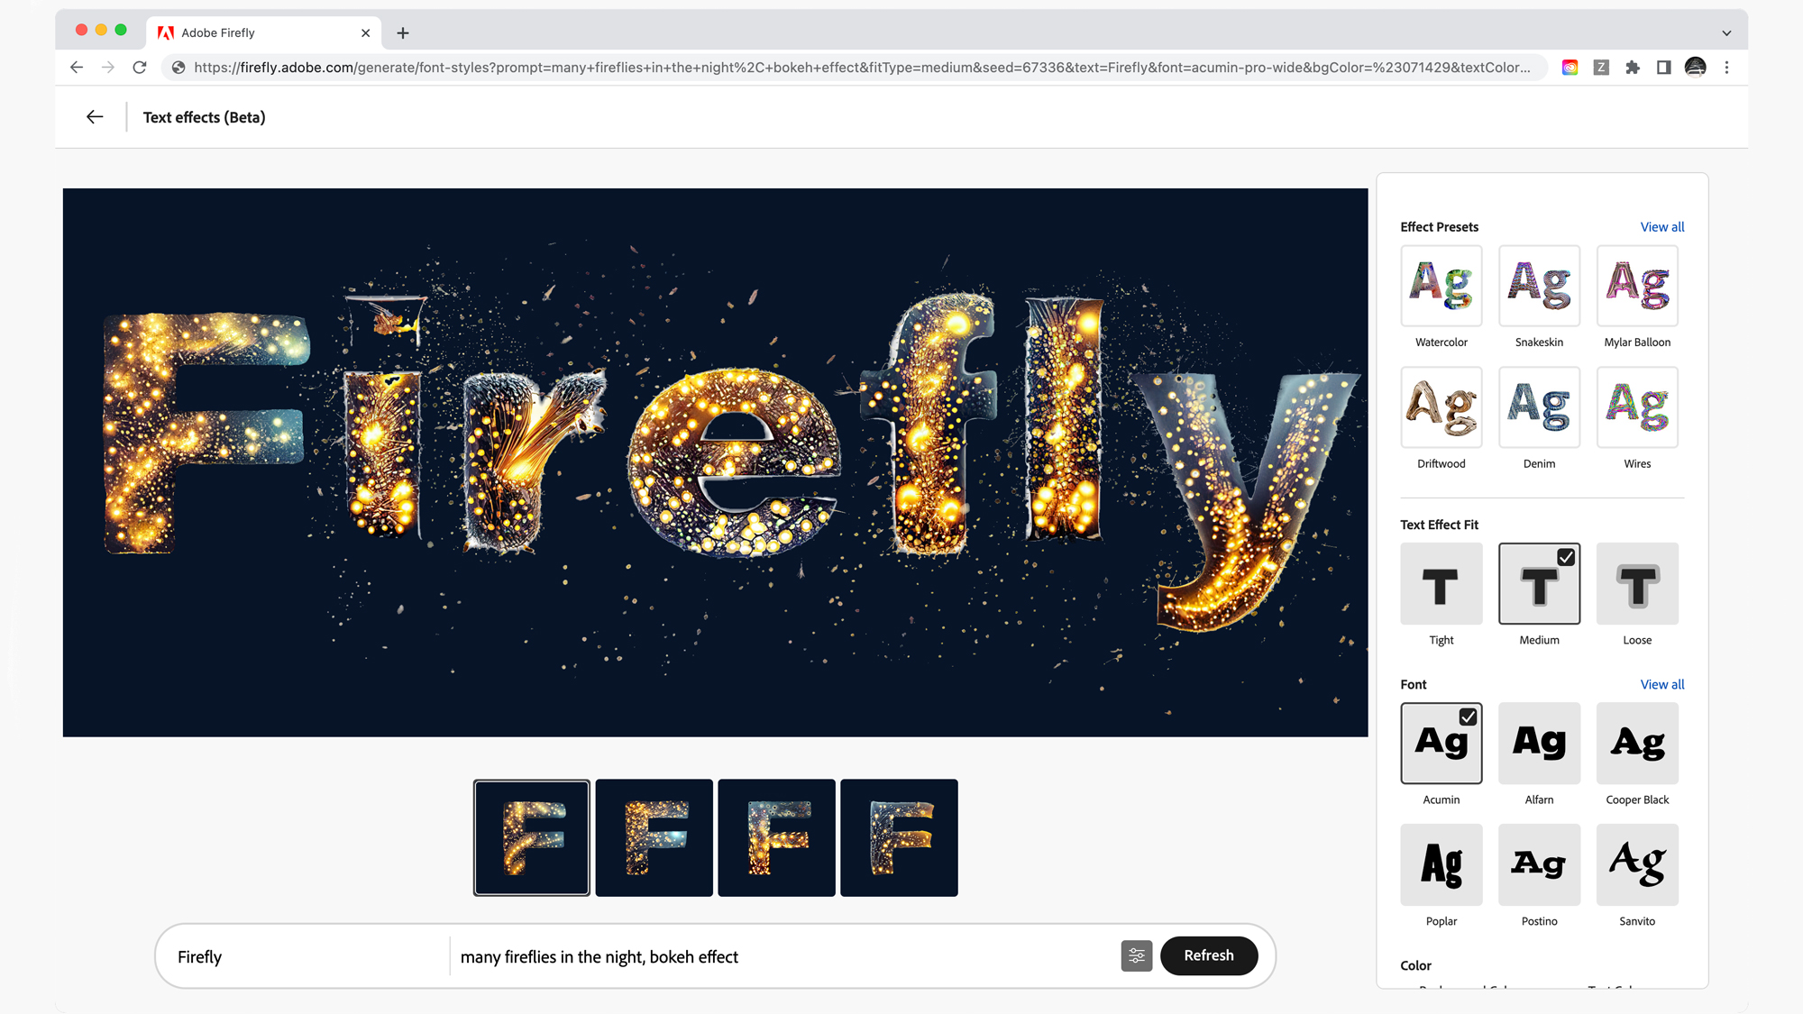Click the Text effects back arrow
Image resolution: width=1803 pixels, height=1014 pixels.
94,116
